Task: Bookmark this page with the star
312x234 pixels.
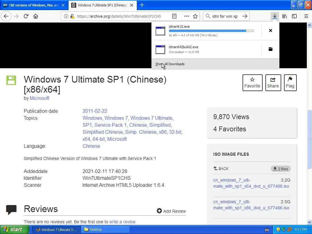Action: pyautogui.click(x=195, y=16)
